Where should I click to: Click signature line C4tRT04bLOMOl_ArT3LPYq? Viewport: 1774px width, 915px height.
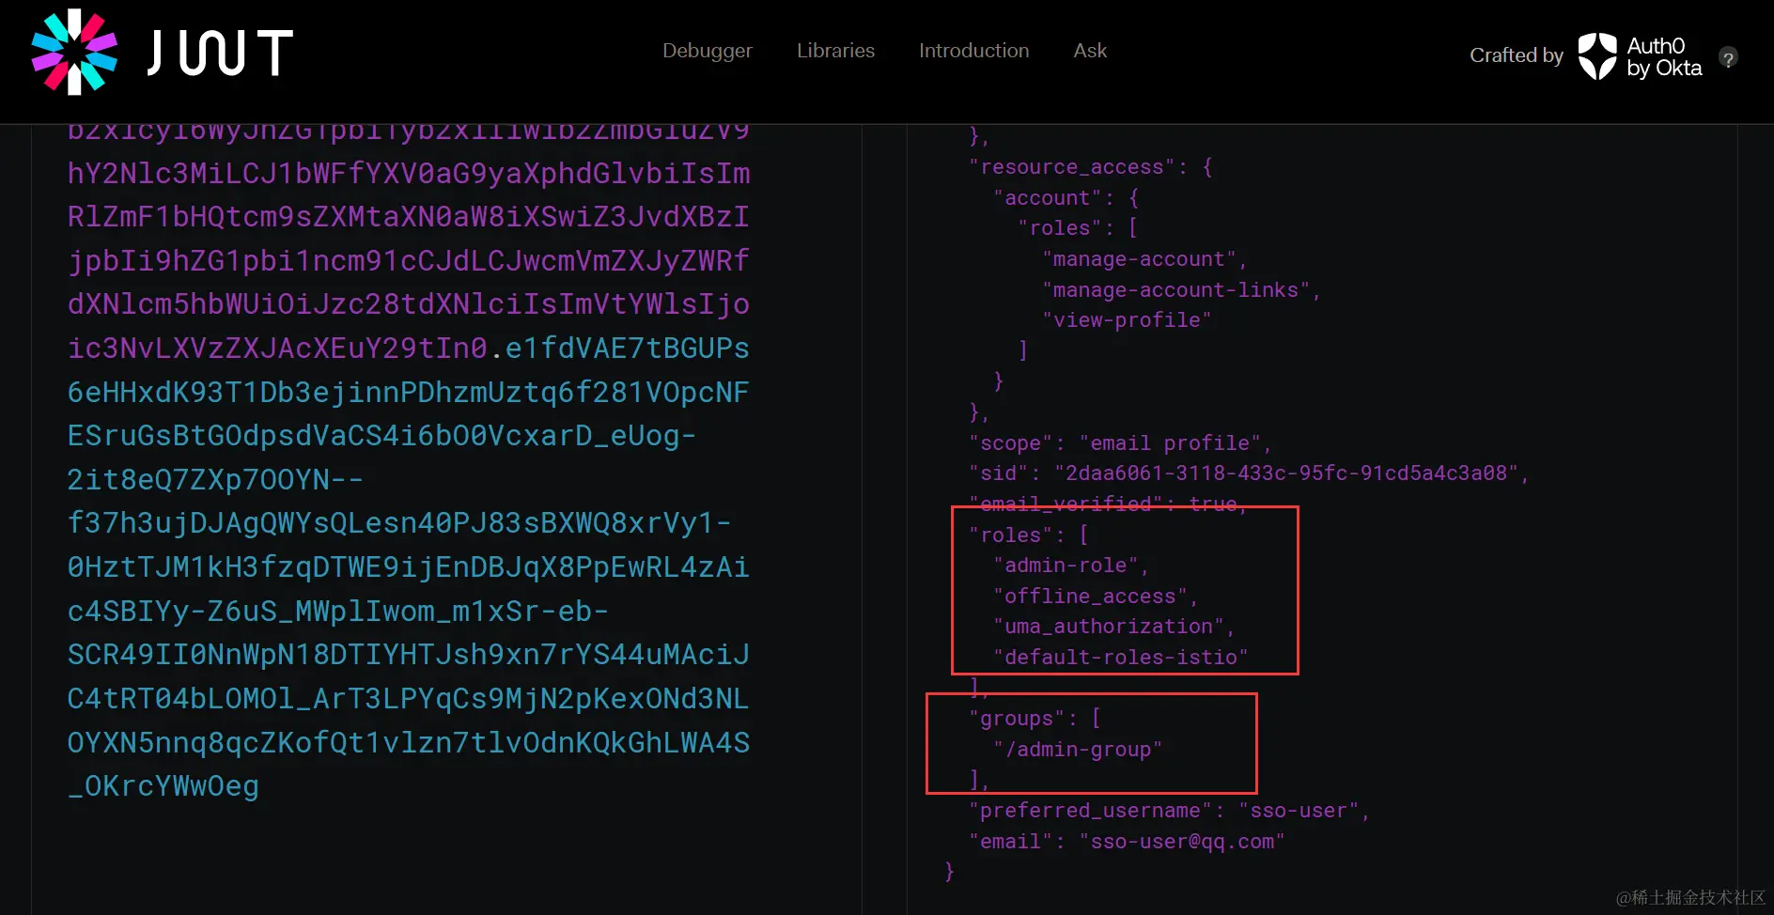coord(409,698)
